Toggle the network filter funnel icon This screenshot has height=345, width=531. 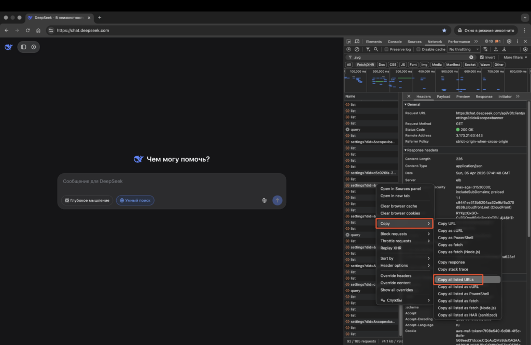tap(368, 49)
